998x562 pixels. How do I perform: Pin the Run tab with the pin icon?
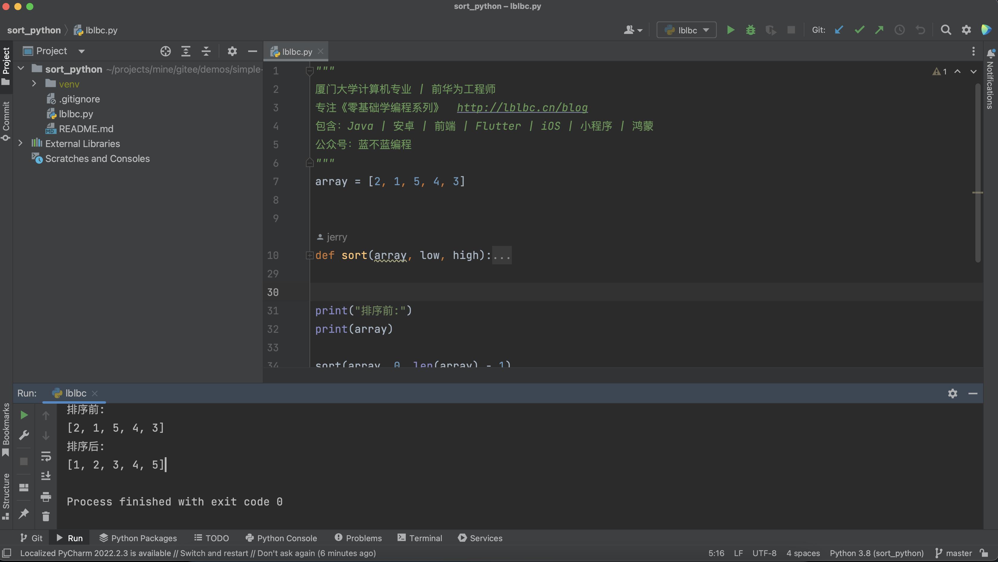pos(24,513)
